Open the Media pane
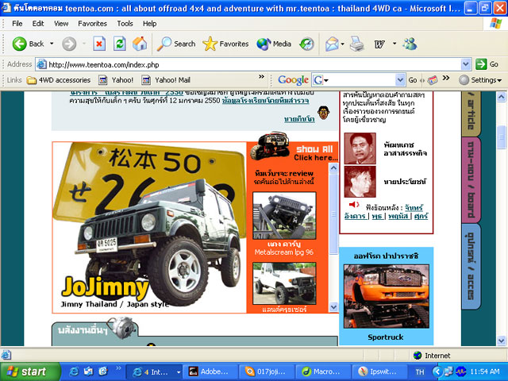The height and width of the screenshot is (381, 508). (x=274, y=44)
